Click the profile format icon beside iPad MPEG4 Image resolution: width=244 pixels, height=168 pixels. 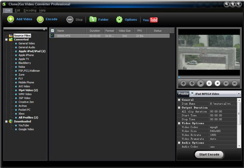click(x=193, y=94)
